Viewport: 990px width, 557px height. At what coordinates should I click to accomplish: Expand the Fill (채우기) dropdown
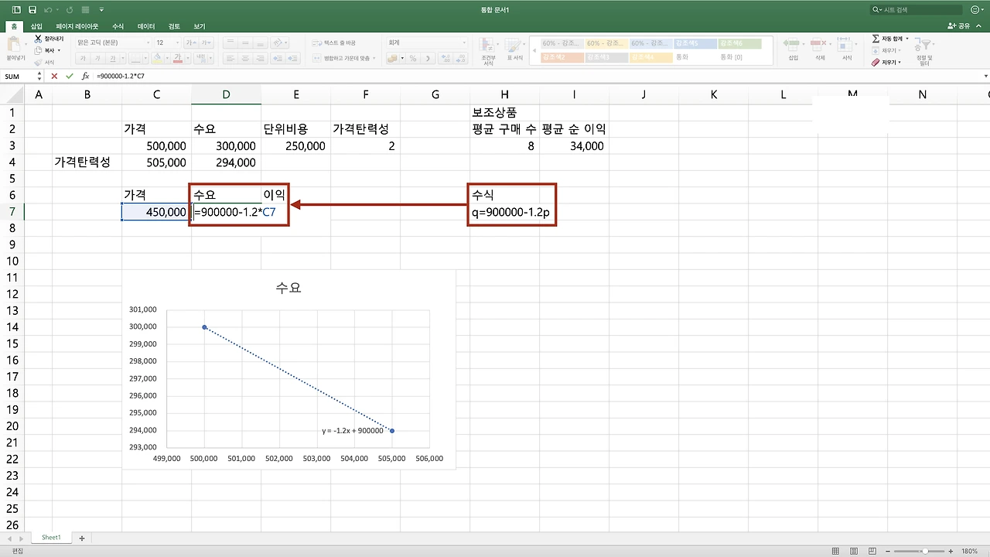coord(900,50)
